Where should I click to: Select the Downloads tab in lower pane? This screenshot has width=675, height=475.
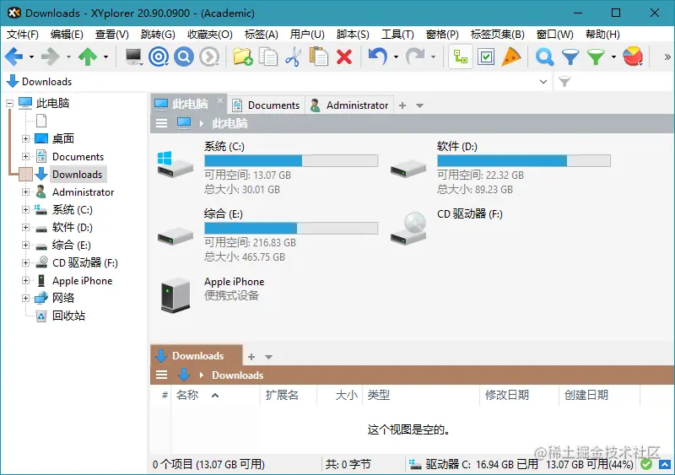(x=197, y=356)
